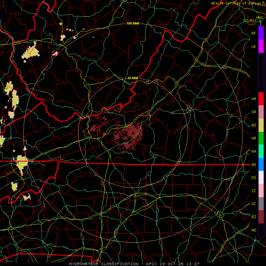The height and width of the screenshot is (266, 266).
Task: Click the olive yellow BD legend swatch
Action: [261, 125]
